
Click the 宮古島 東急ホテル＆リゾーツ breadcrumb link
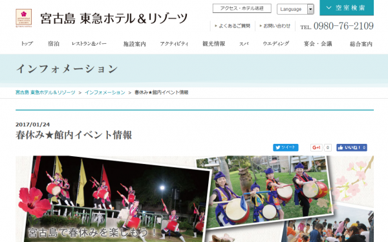tap(45, 92)
